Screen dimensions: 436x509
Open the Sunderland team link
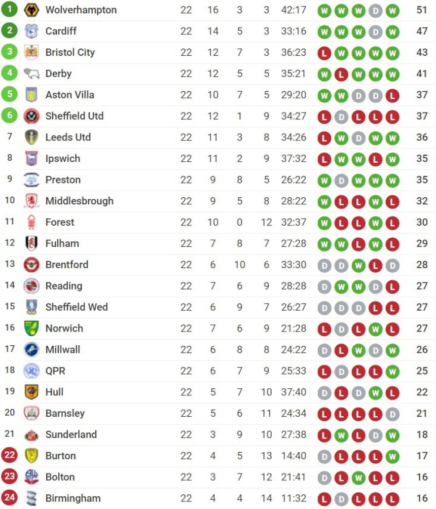coord(71,434)
